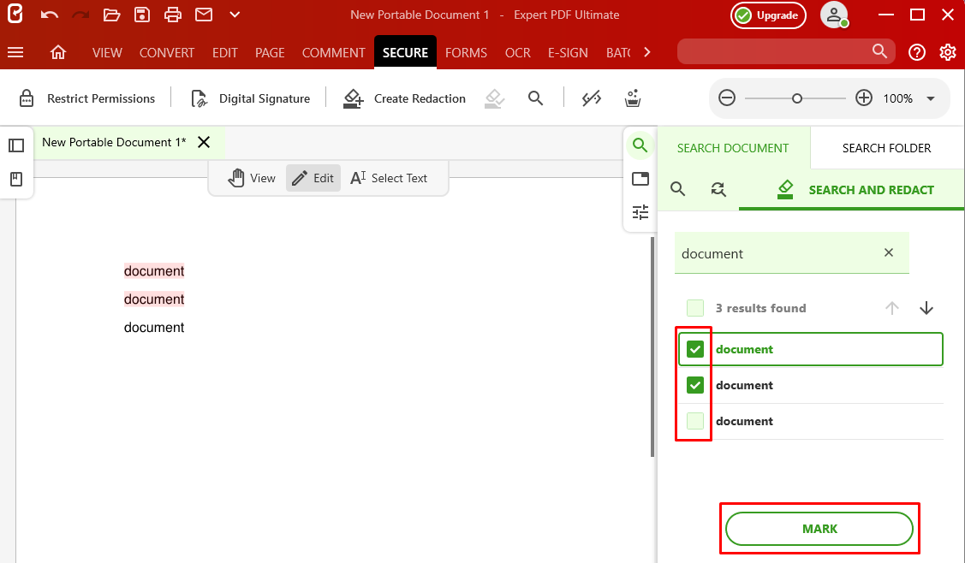Open the FORMS ribbon tab
The width and height of the screenshot is (965, 563).
click(466, 53)
